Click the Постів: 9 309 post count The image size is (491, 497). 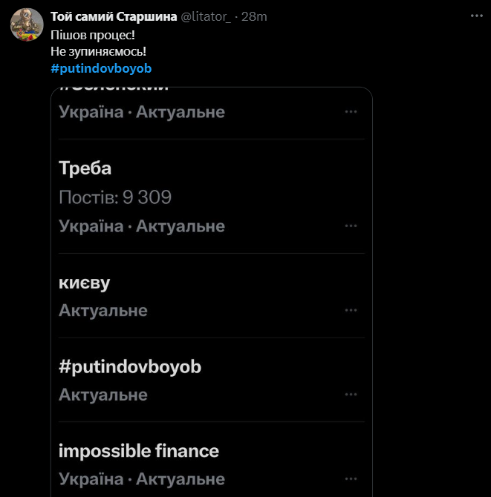click(x=115, y=197)
